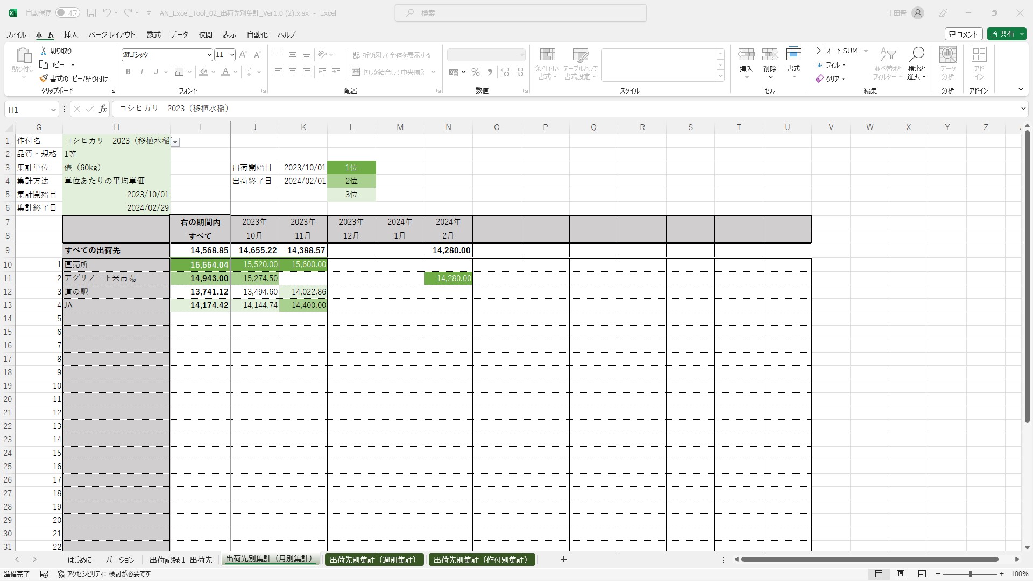1033x581 pixels.
Task: Click the percent style icon
Action: pos(476,72)
